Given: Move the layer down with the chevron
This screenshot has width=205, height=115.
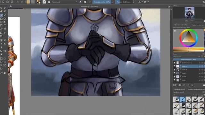Looking at the screenshot, I should click(x=184, y=85).
